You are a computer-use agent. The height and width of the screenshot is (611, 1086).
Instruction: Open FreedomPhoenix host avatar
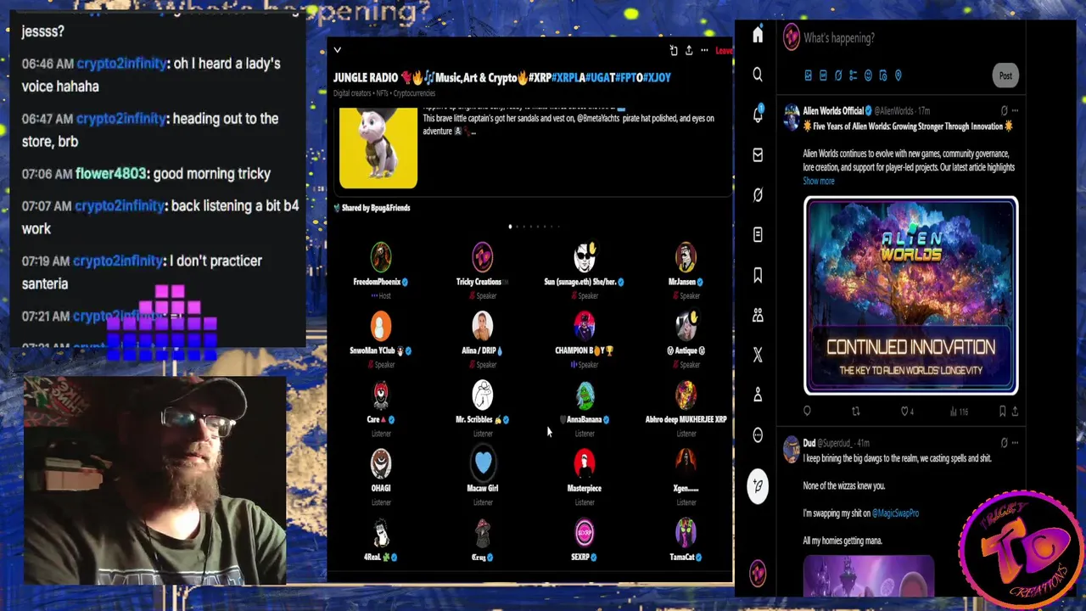click(381, 257)
